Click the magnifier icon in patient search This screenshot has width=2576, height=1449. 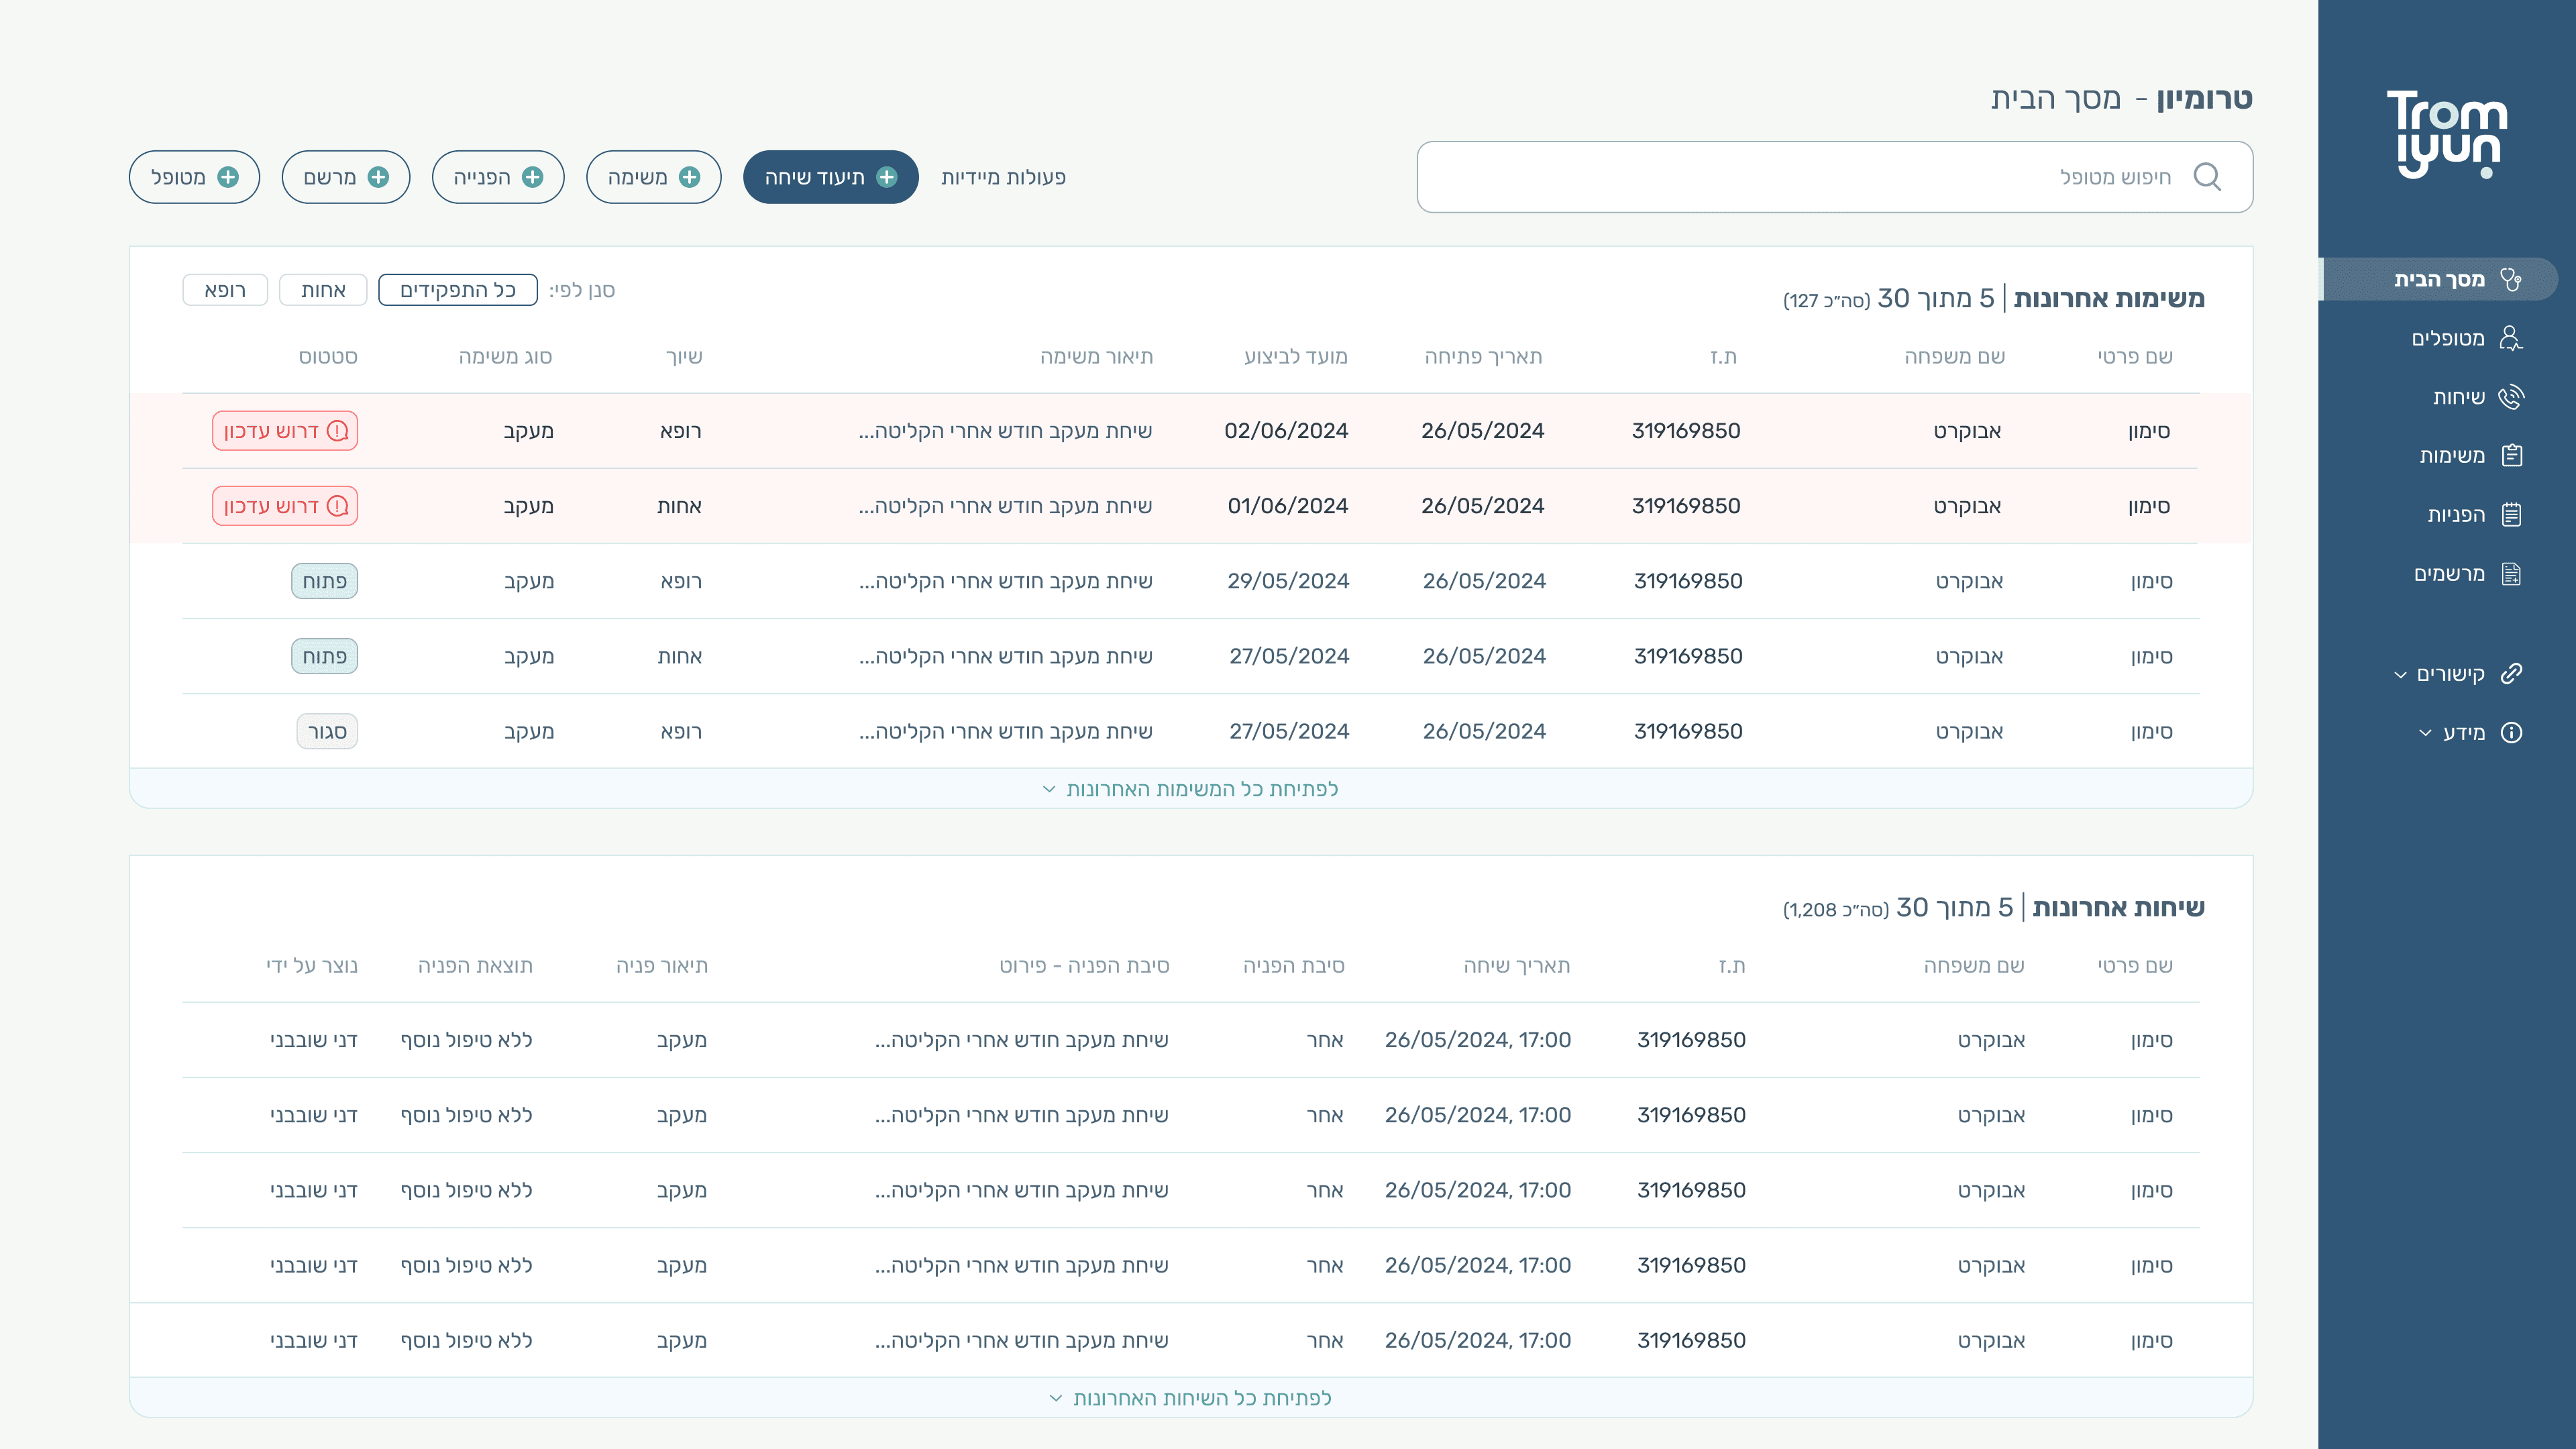2207,177
